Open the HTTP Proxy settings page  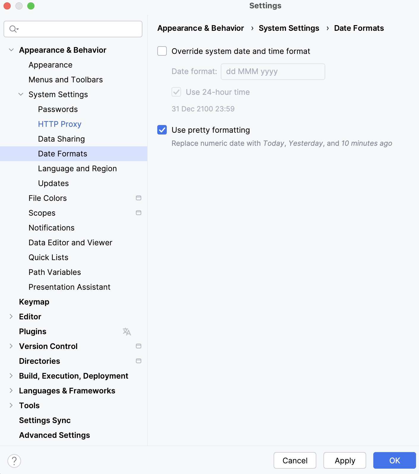[x=59, y=124]
